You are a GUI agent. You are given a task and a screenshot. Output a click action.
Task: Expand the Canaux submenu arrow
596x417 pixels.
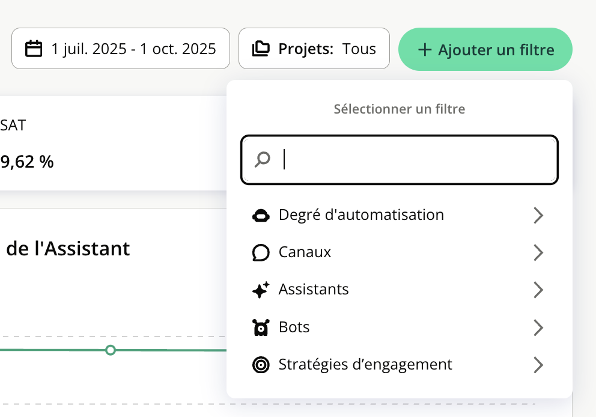point(538,252)
